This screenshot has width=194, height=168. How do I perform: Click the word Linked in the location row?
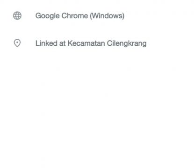click(46, 43)
